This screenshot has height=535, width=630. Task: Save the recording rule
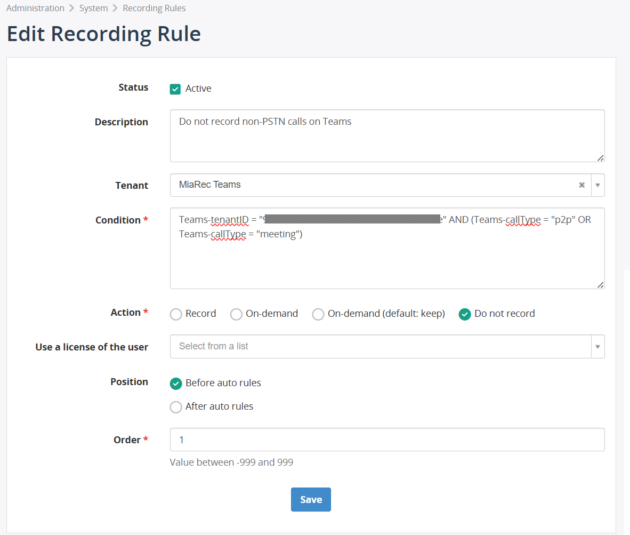click(x=311, y=499)
